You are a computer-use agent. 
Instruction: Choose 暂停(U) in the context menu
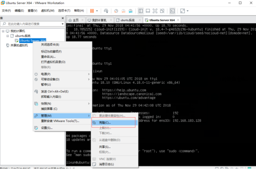pyautogui.click(x=62, y=85)
